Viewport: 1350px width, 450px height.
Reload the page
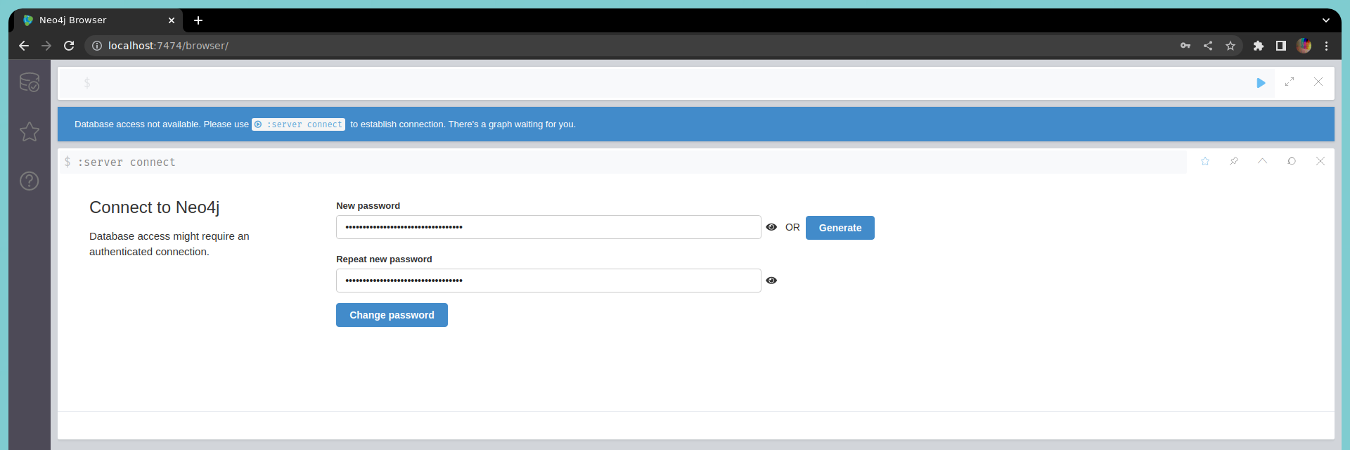click(x=69, y=46)
